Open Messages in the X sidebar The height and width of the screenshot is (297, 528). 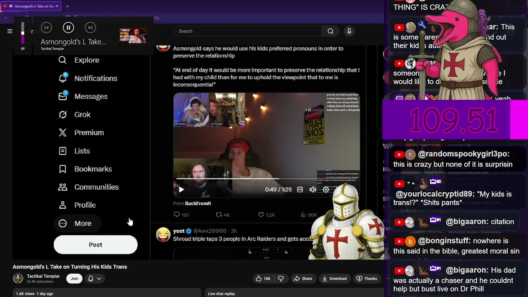(x=82, y=96)
